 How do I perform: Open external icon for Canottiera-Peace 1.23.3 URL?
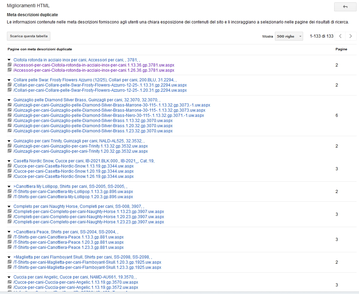point(9,247)
